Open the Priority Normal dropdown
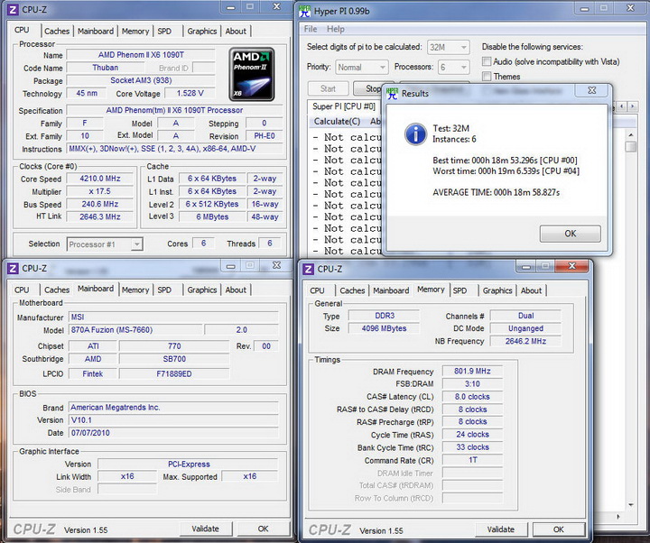The width and height of the screenshot is (650, 543). (x=361, y=67)
